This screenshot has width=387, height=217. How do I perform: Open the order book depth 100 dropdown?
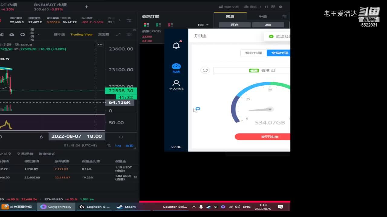point(203,25)
